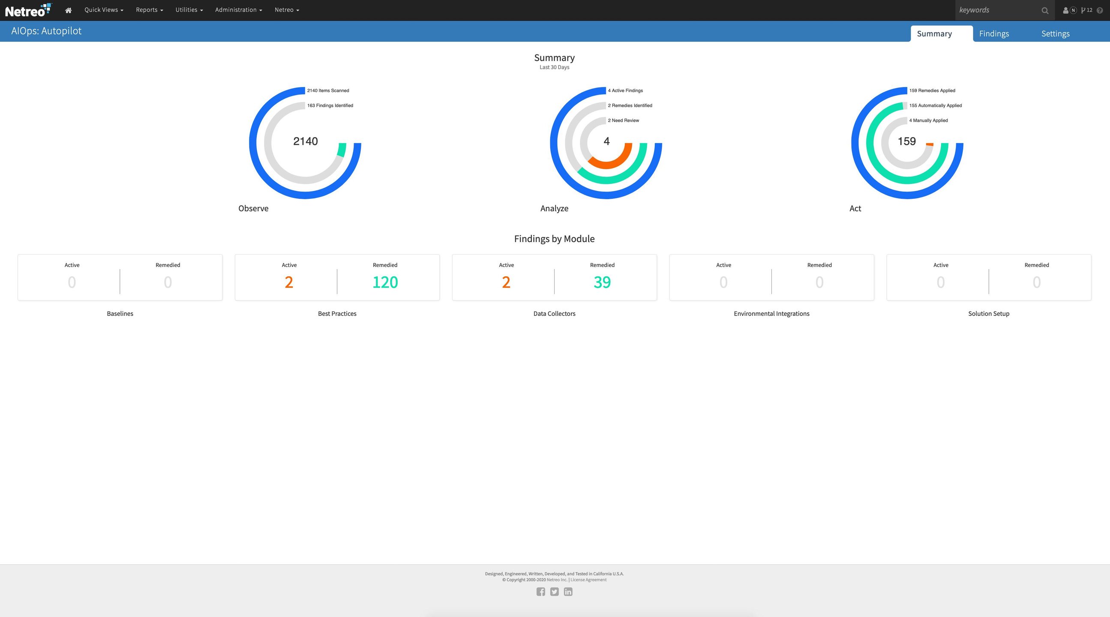The height and width of the screenshot is (617, 1110).
Task: Open the License Agreement link
Action: 588,580
